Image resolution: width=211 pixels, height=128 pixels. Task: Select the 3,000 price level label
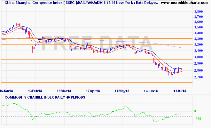199,57
